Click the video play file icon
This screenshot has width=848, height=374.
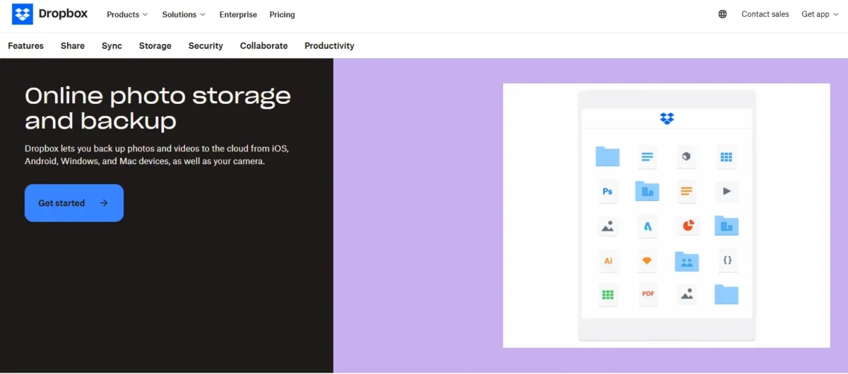(x=726, y=191)
